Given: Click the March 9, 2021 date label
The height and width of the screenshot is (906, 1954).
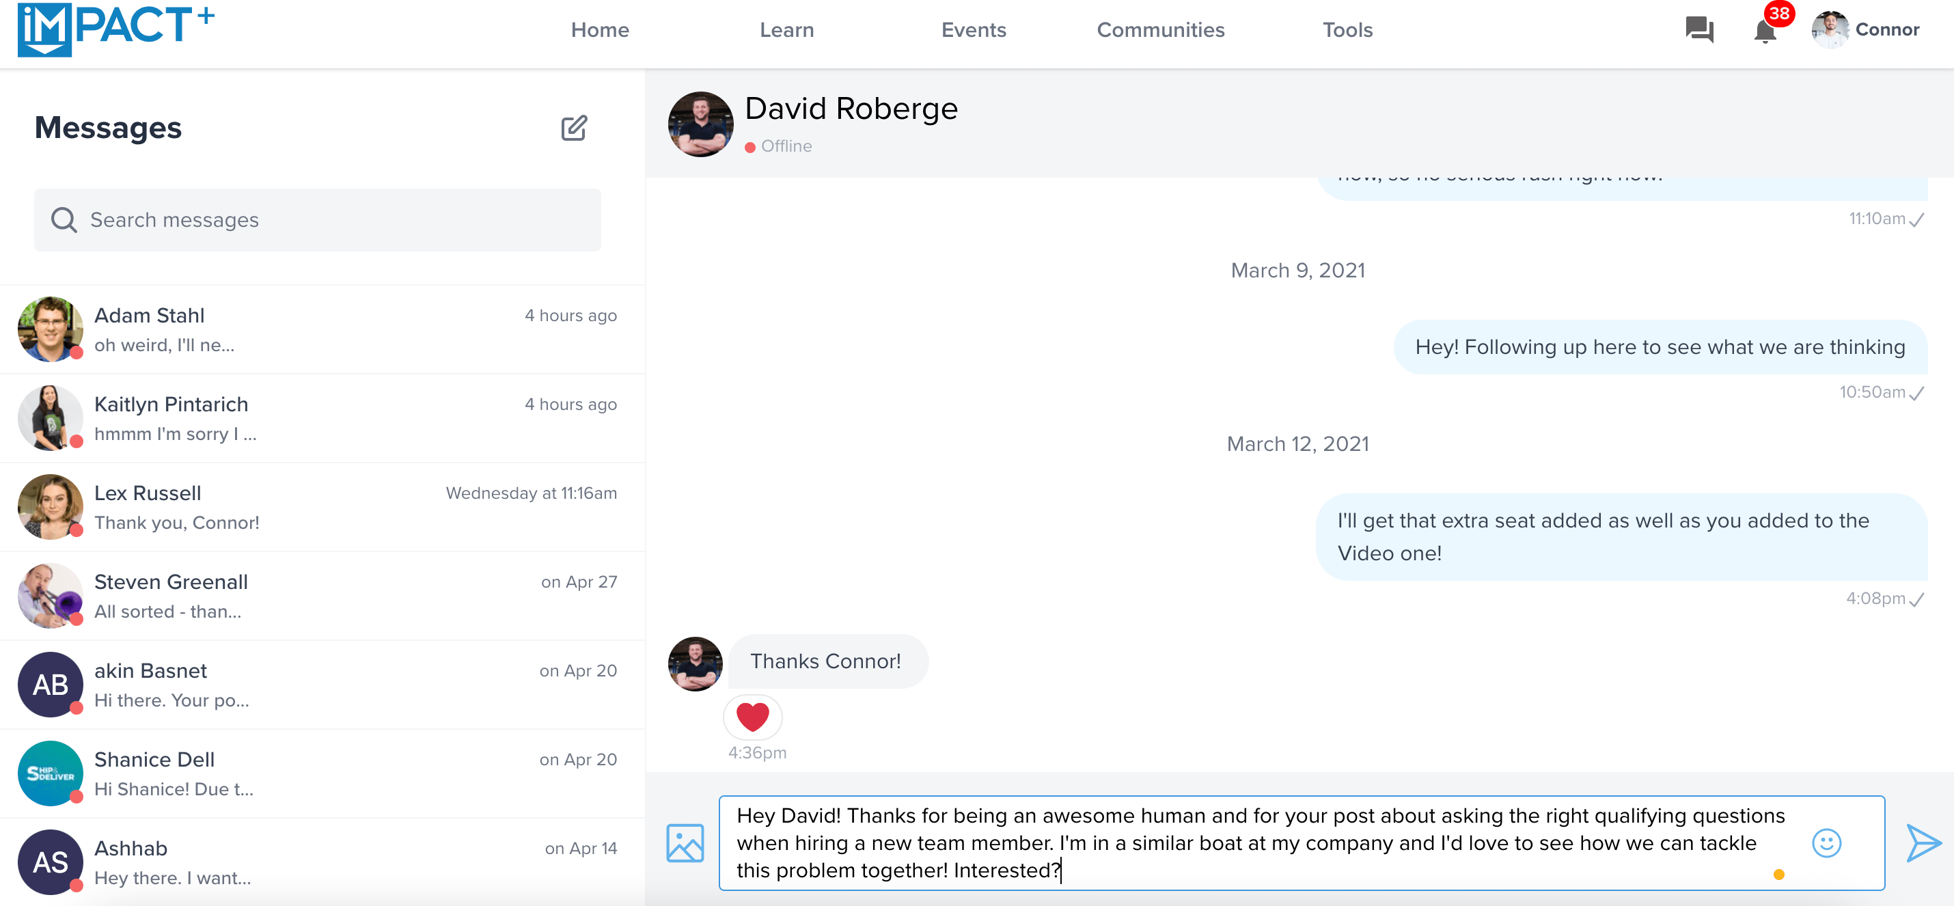Looking at the screenshot, I should (x=1298, y=270).
